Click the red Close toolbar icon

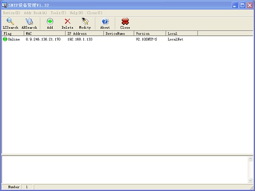(125, 22)
